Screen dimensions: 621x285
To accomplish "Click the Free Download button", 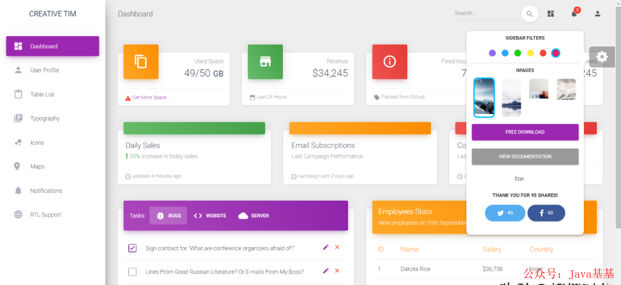I will coord(525,132).
